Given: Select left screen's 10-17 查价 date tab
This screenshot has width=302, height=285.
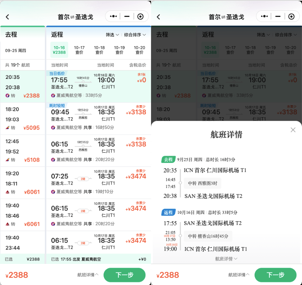Looking at the screenshot, I should click(x=79, y=50).
